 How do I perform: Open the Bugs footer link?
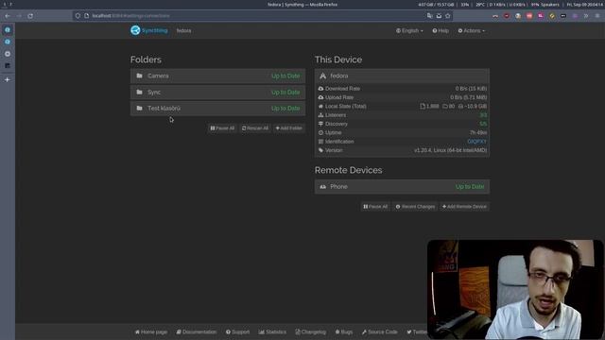(x=344, y=331)
